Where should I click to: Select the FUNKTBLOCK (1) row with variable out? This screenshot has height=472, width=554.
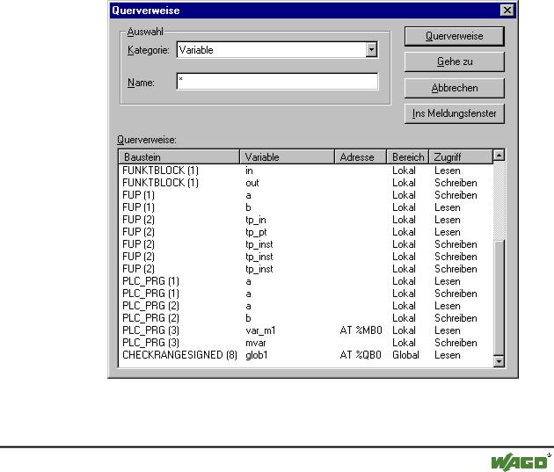coord(306,183)
